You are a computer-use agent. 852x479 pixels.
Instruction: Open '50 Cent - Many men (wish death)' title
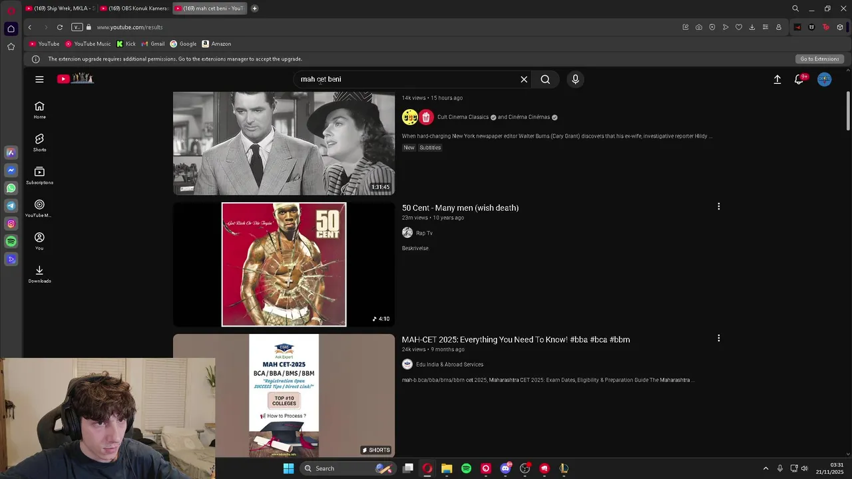[460, 208]
